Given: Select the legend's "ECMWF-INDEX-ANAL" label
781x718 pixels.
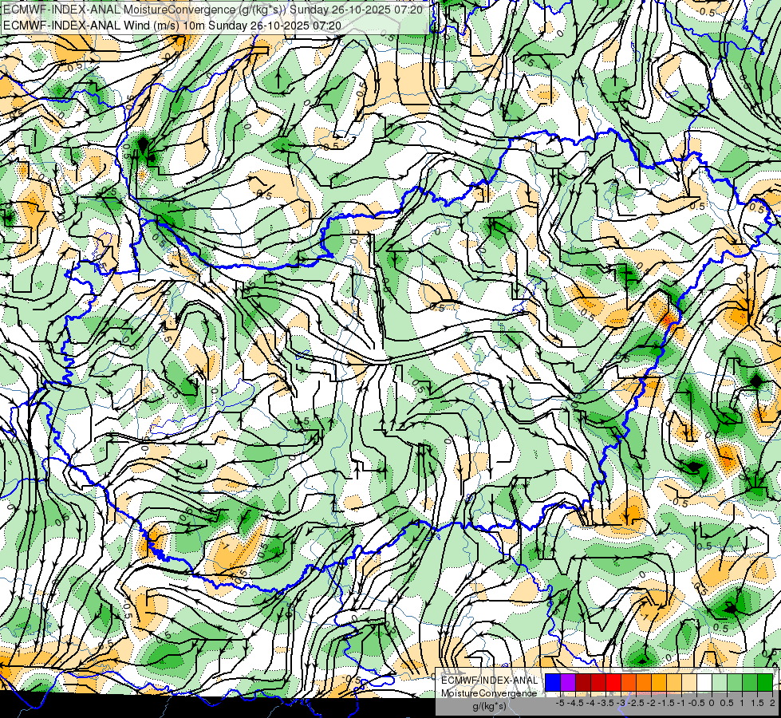Looking at the screenshot, I should pyautogui.click(x=490, y=681).
